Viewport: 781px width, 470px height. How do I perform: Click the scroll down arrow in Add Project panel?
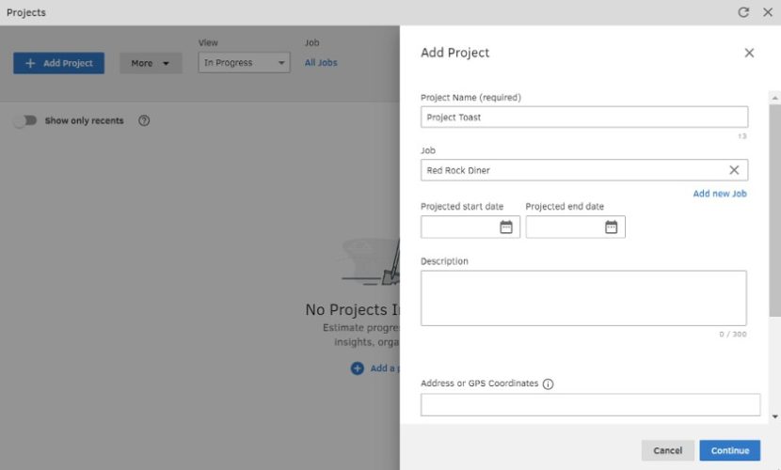tap(775, 416)
